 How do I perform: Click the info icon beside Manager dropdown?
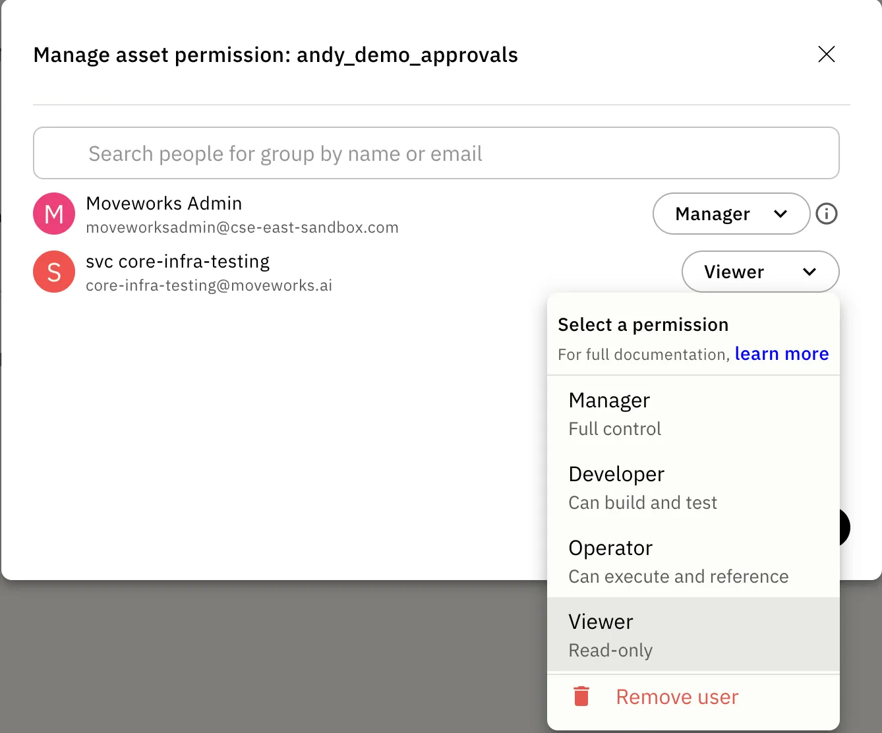click(827, 214)
